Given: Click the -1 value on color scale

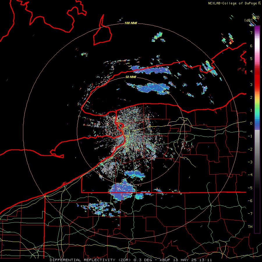Looking at the screenshot, I should 250,136.
